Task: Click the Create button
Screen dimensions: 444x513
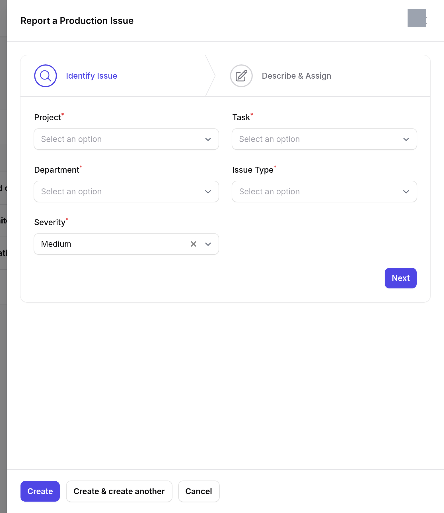Action: pyautogui.click(x=40, y=491)
